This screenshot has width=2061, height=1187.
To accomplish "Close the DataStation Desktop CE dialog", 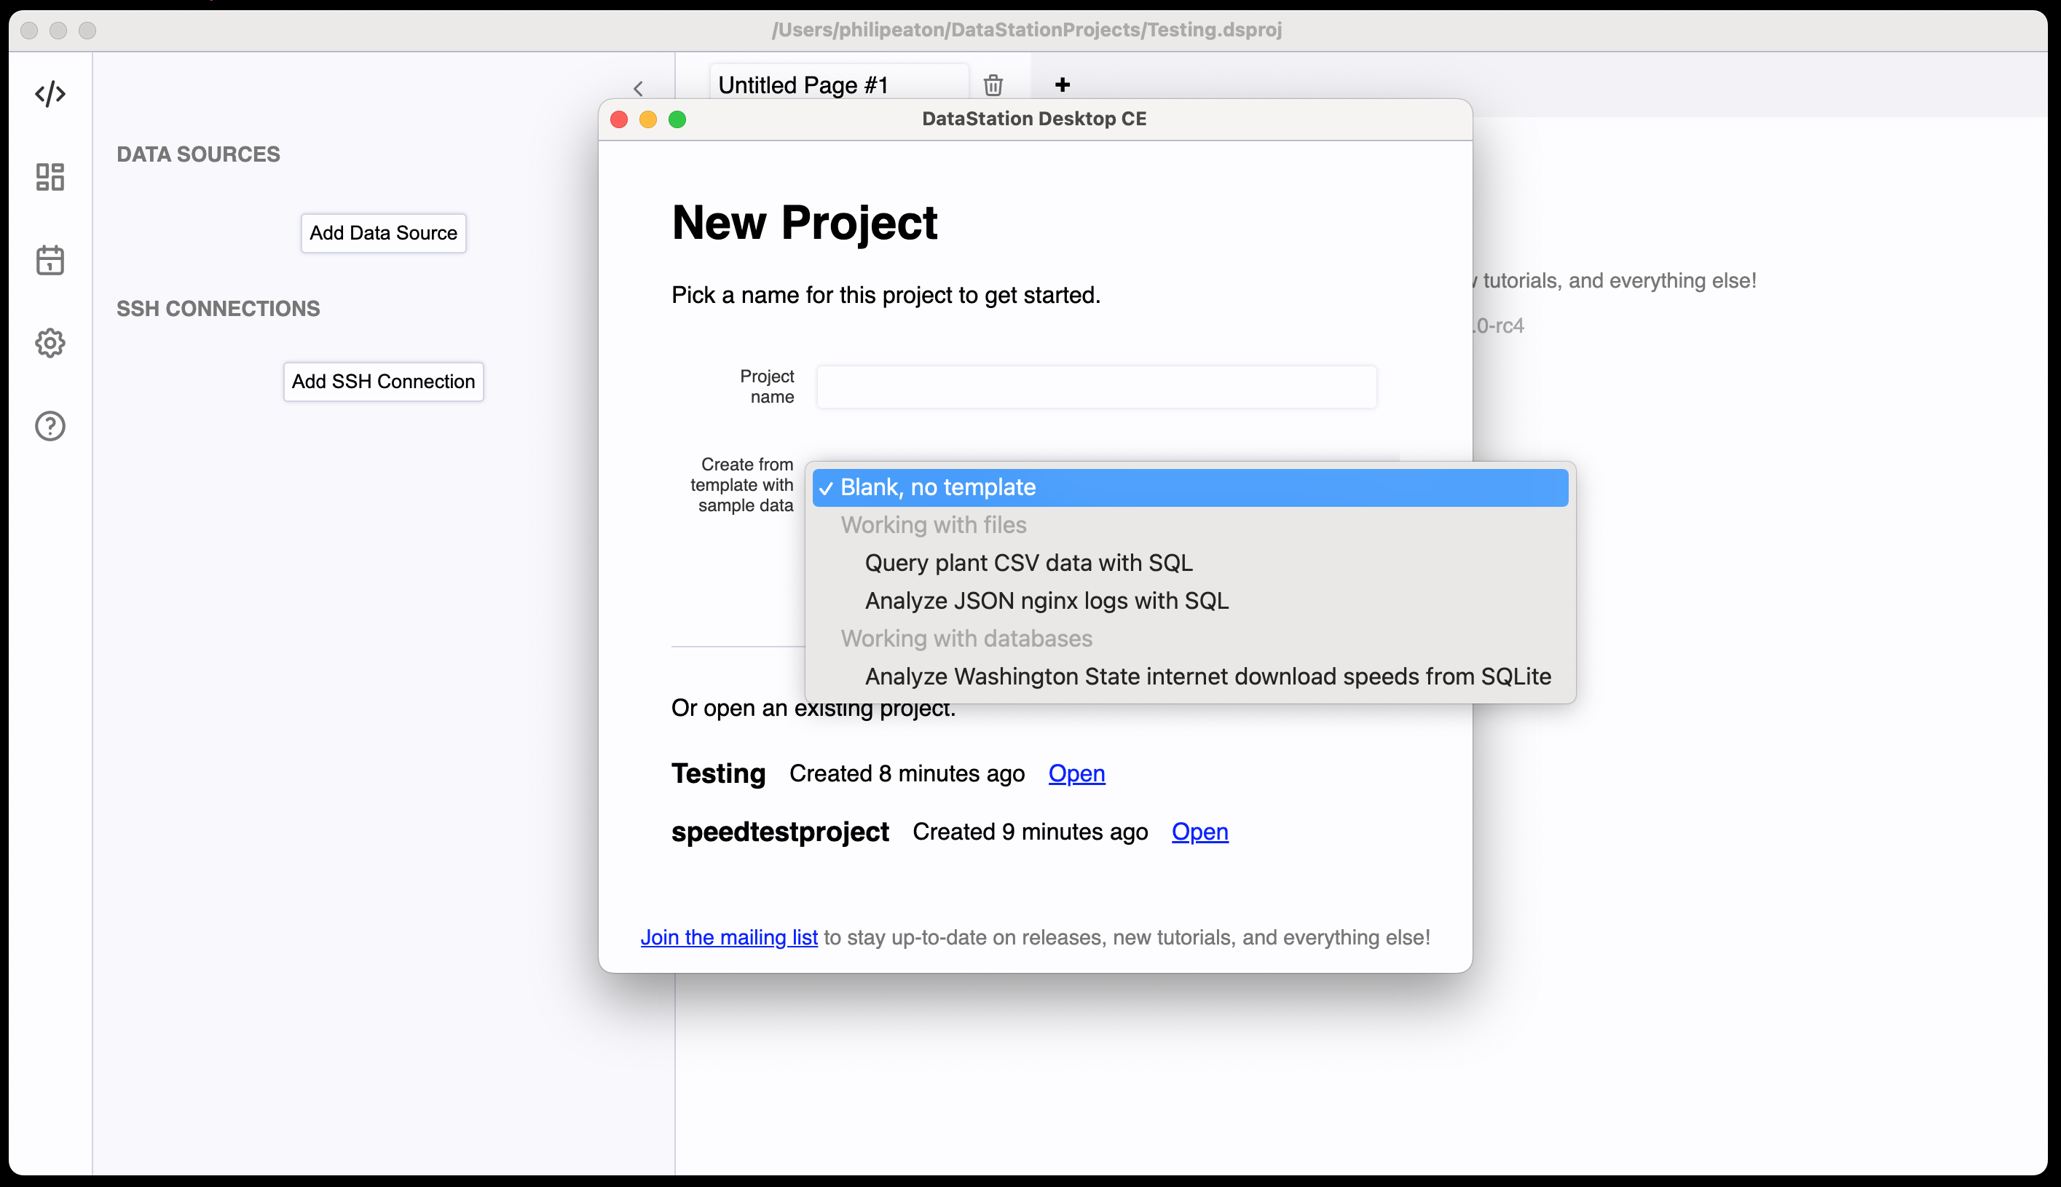I will click(x=619, y=119).
